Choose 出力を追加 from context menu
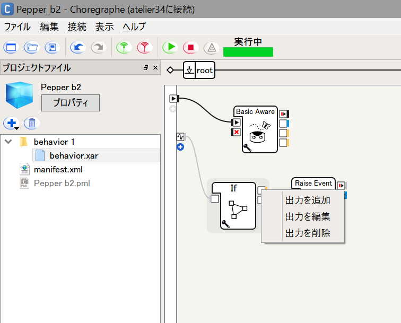This screenshot has width=401, height=323. pos(308,200)
